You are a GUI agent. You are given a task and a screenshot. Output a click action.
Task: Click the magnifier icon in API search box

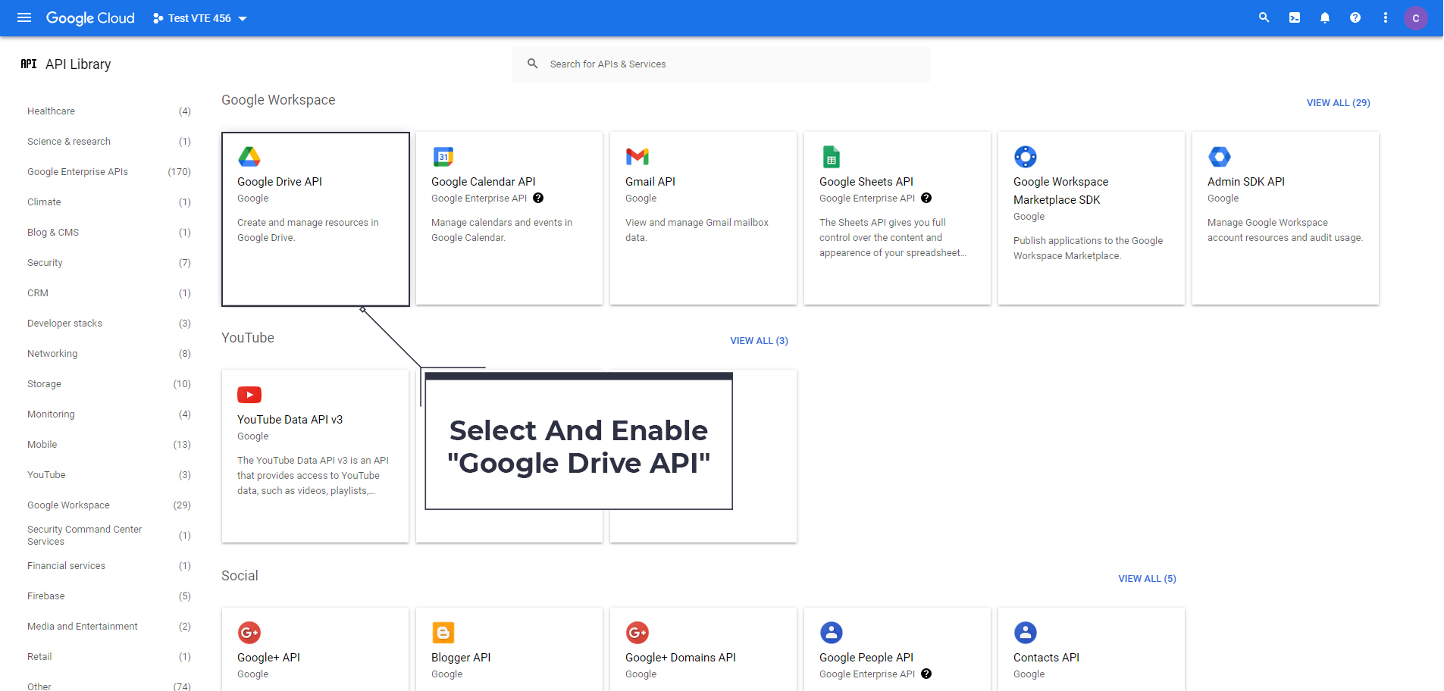pyautogui.click(x=533, y=64)
